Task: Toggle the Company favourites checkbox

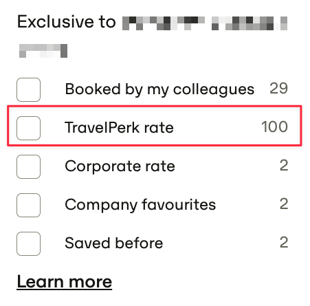Action: (x=28, y=205)
